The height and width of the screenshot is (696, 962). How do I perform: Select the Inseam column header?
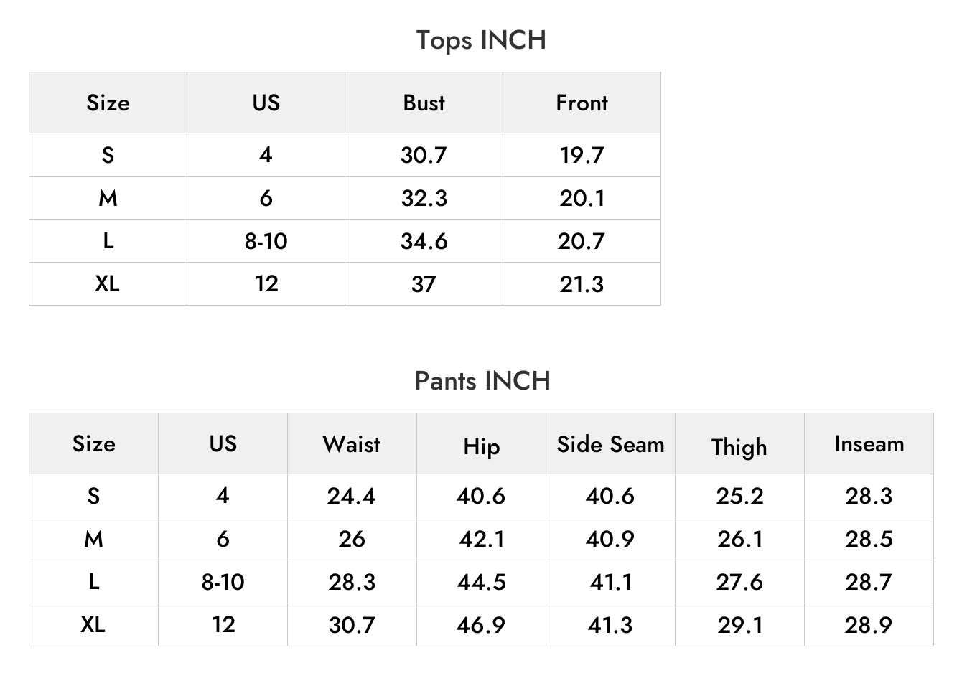869,443
